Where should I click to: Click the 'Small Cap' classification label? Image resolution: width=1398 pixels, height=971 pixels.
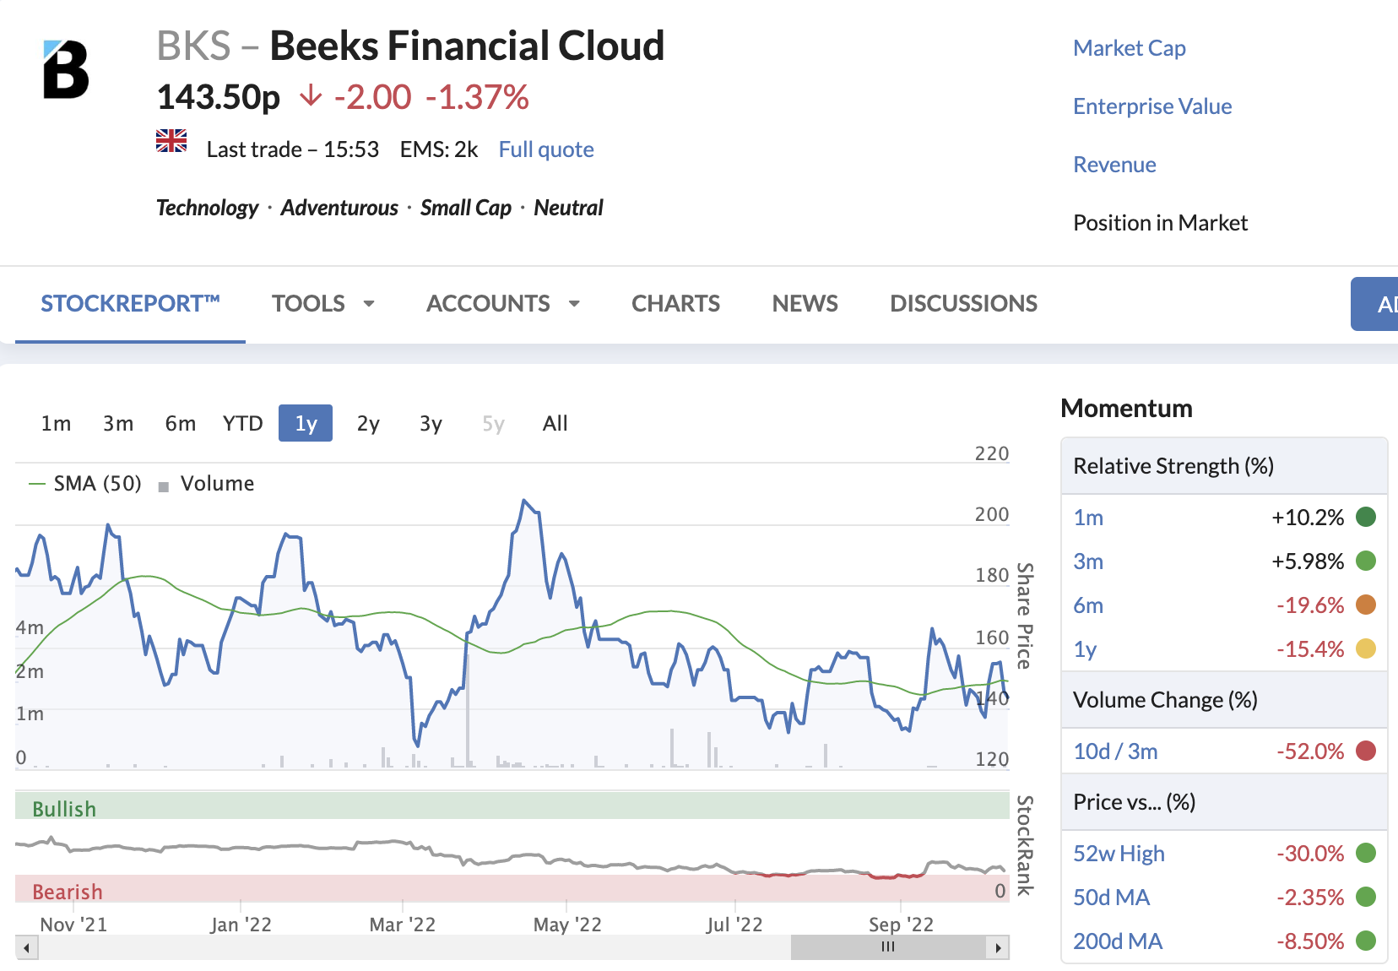pyautogui.click(x=466, y=208)
